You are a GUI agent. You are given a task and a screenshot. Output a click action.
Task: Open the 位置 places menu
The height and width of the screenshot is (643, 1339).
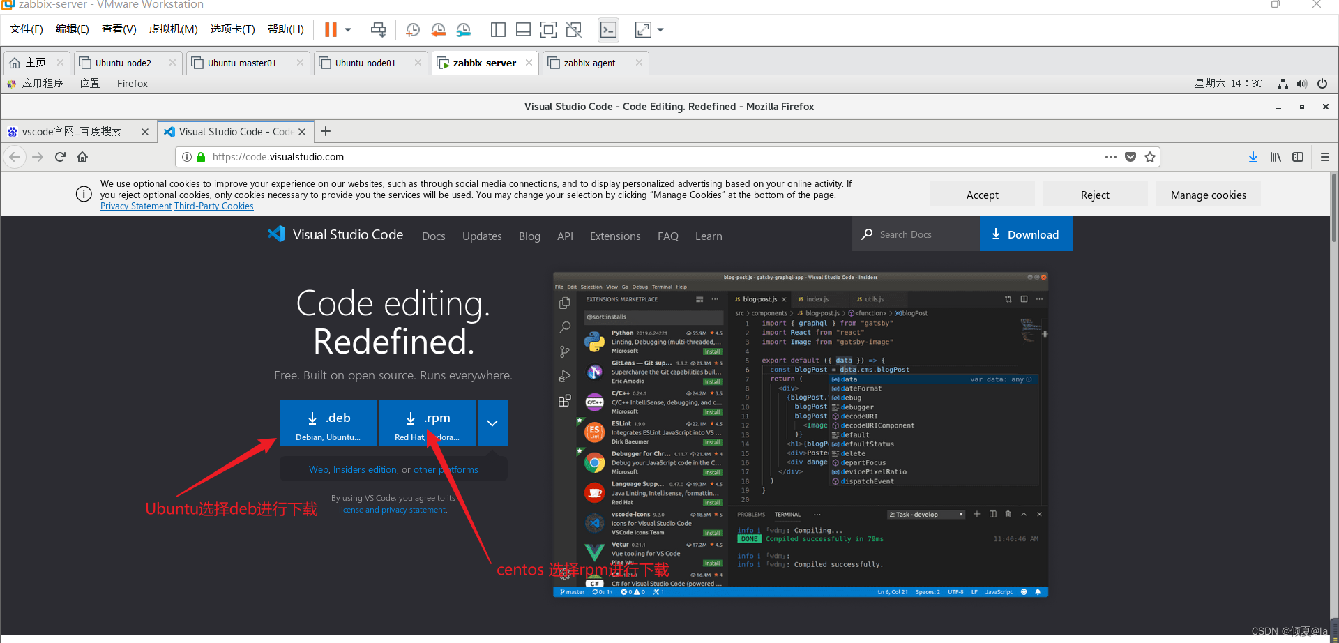point(89,84)
